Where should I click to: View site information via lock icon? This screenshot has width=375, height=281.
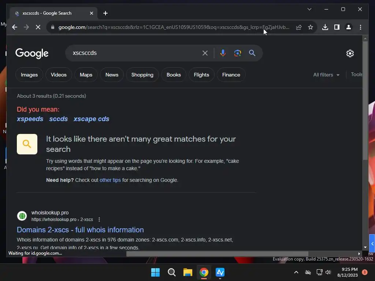pos(53,27)
